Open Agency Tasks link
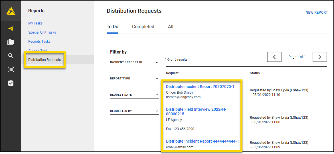This screenshot has width=334, height=154. point(39,50)
